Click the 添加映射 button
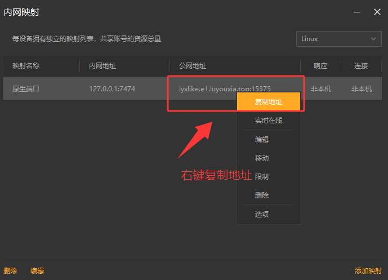Viewport: 388px width, 280px height. pyautogui.click(x=368, y=270)
